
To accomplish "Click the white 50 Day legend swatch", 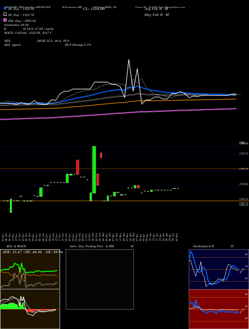I will pyautogui.click(x=5, y=14).
